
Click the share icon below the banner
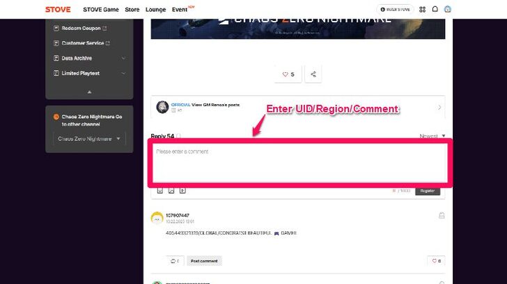coord(313,74)
